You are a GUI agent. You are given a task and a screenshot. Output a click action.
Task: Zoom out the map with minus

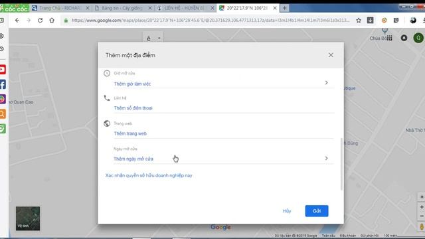pyautogui.click(x=422, y=216)
